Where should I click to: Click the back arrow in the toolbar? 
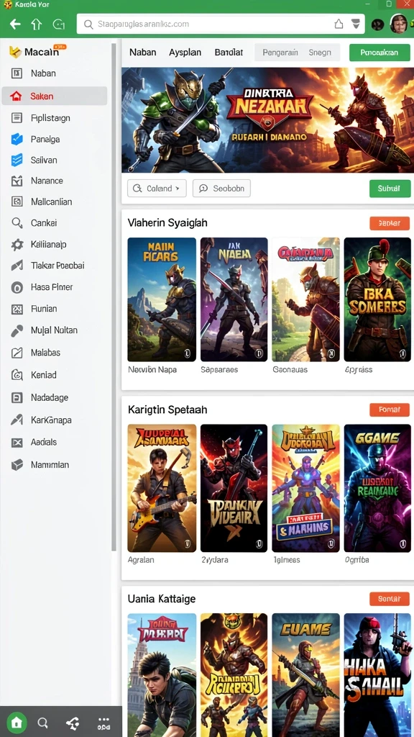[15, 24]
